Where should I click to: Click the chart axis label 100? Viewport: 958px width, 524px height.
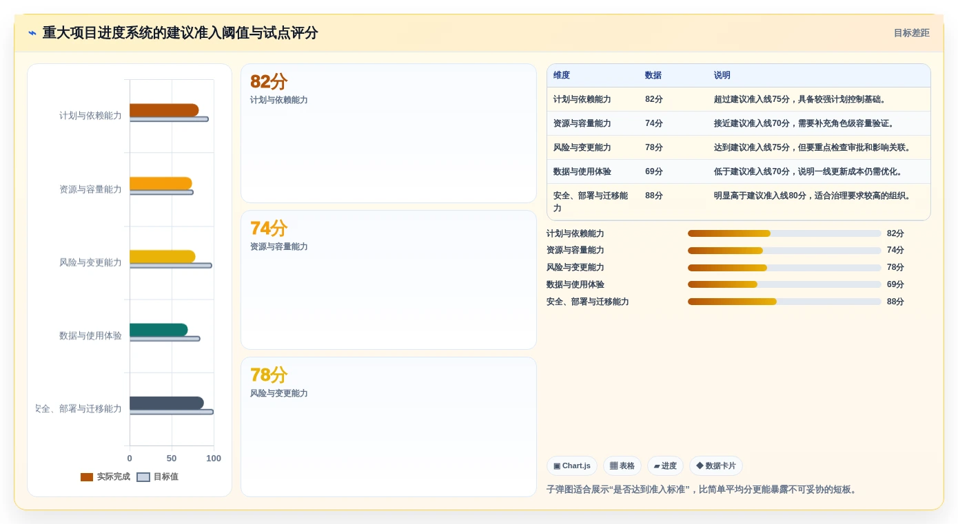point(214,459)
